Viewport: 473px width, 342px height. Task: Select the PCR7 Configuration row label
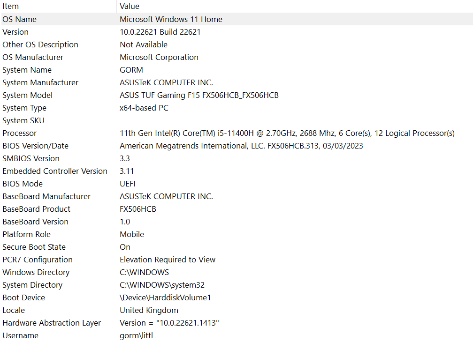pyautogui.click(x=38, y=260)
